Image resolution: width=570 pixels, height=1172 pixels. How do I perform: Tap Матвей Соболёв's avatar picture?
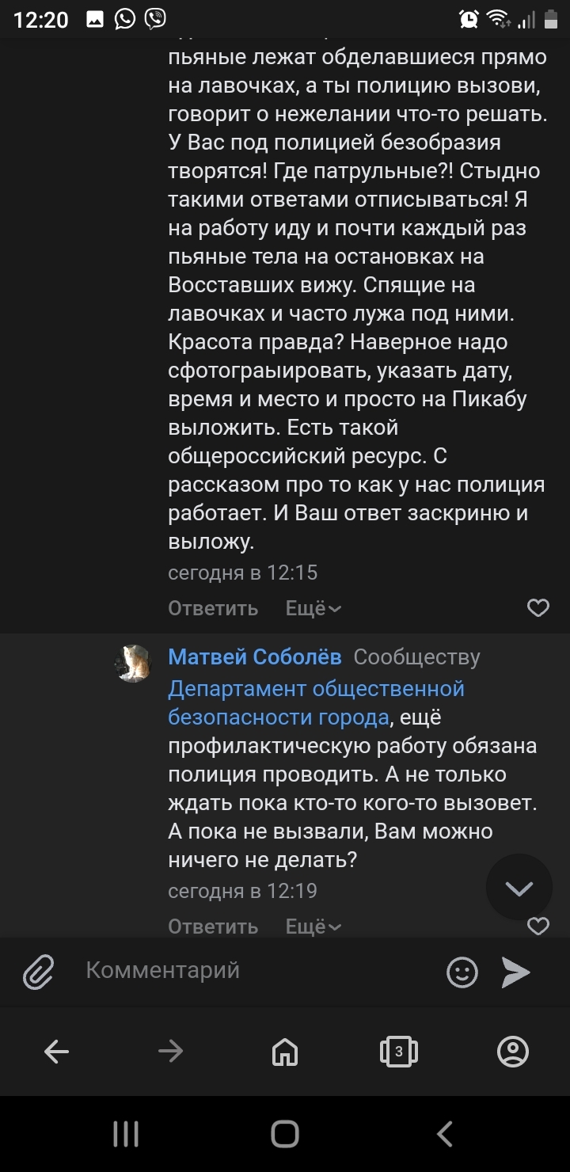(x=133, y=664)
